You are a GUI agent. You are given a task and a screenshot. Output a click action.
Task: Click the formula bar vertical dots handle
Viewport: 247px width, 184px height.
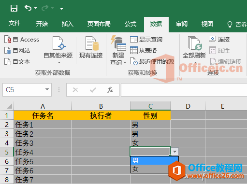(x=59, y=90)
